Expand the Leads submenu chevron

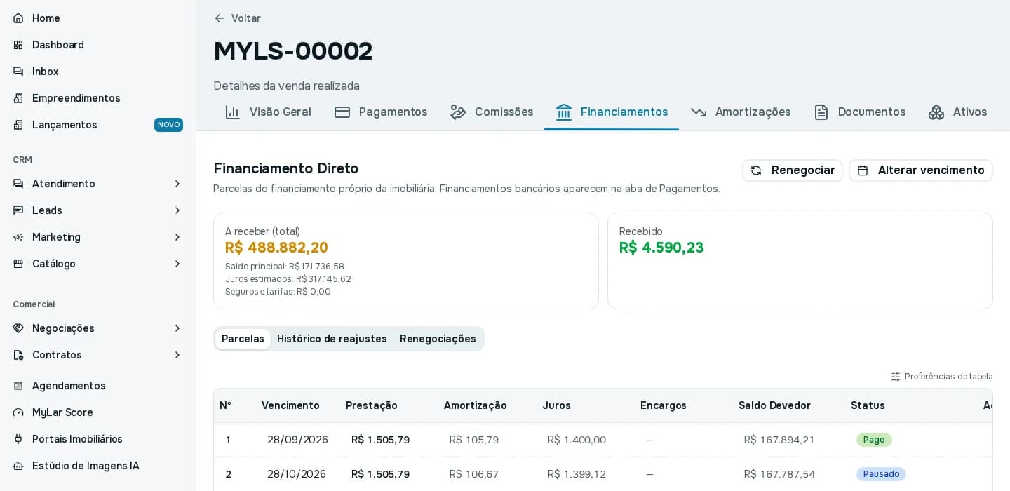coord(177,210)
